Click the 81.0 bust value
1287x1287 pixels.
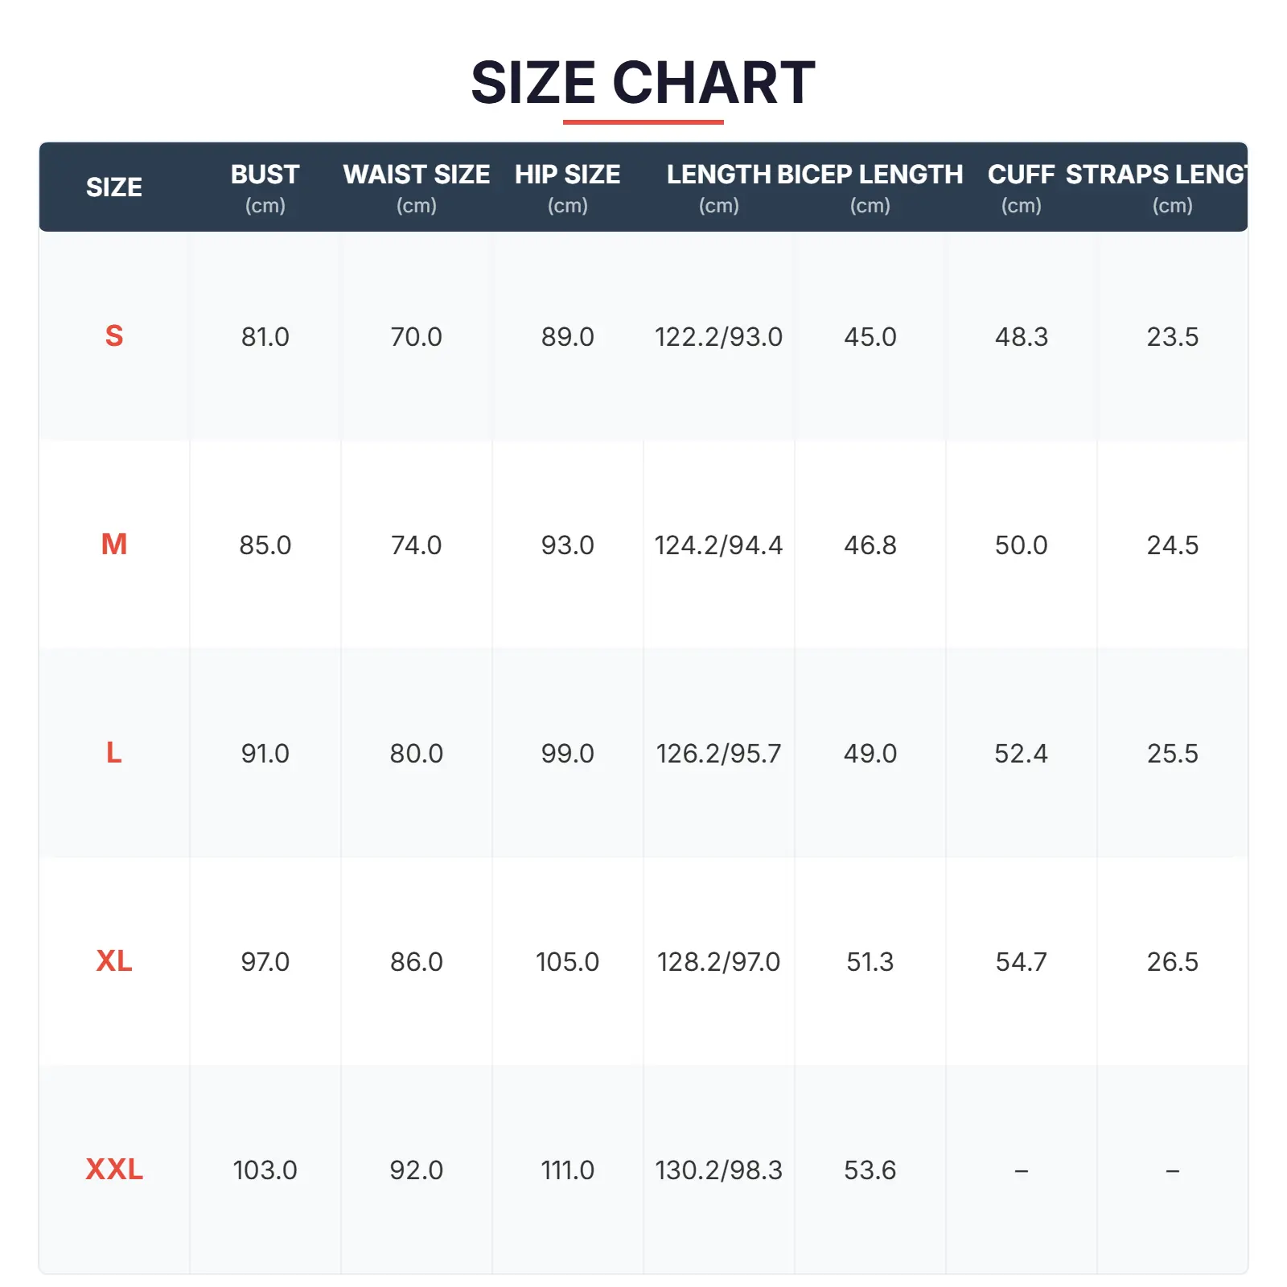[265, 336]
